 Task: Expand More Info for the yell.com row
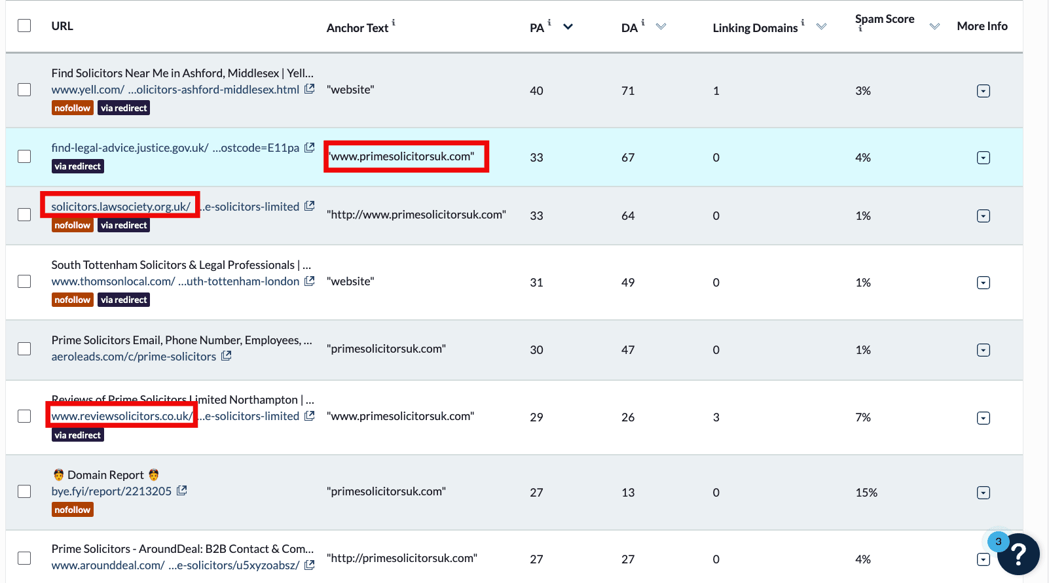coord(983,91)
